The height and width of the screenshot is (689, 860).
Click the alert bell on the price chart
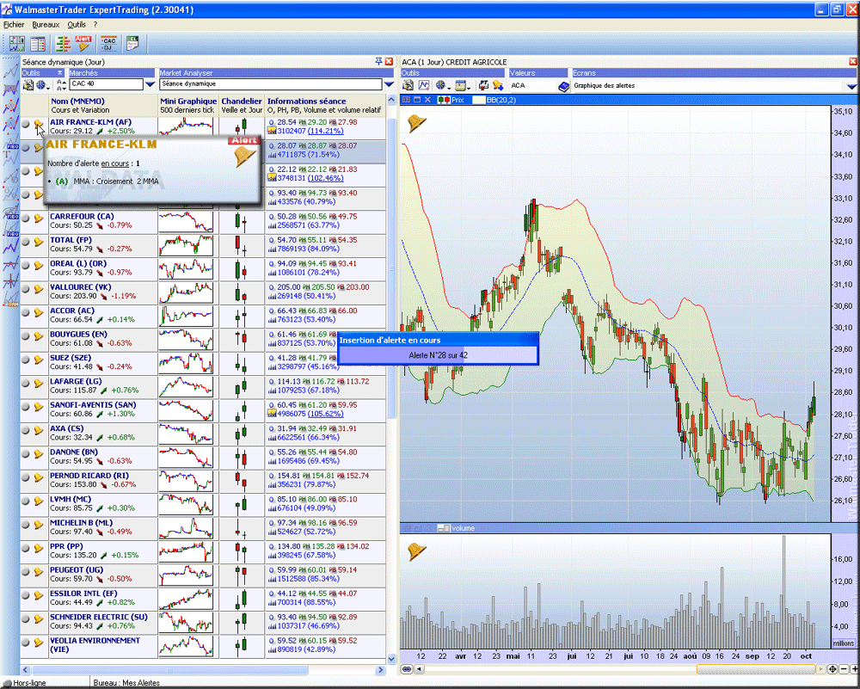tap(417, 123)
